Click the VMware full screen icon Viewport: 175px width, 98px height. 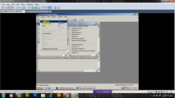click(33, 8)
